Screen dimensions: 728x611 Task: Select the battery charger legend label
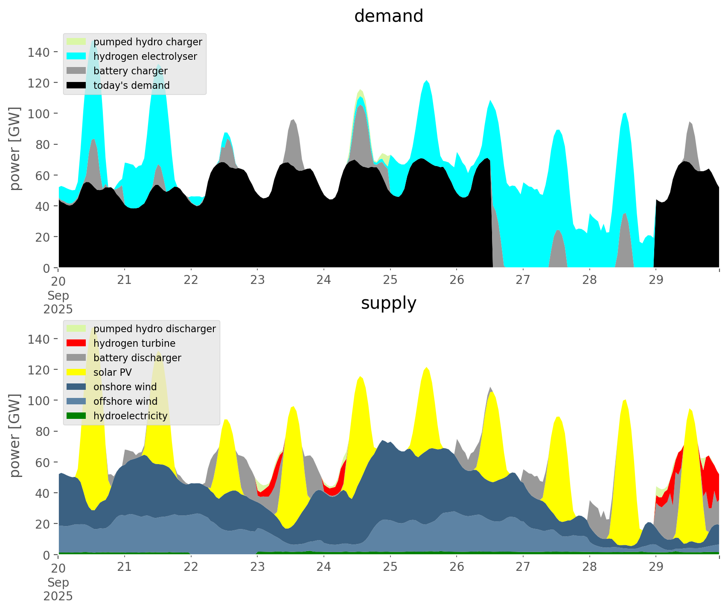130,71
